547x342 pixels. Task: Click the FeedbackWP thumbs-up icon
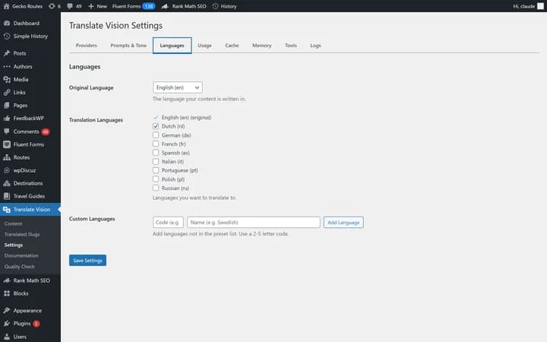[x=7, y=119]
